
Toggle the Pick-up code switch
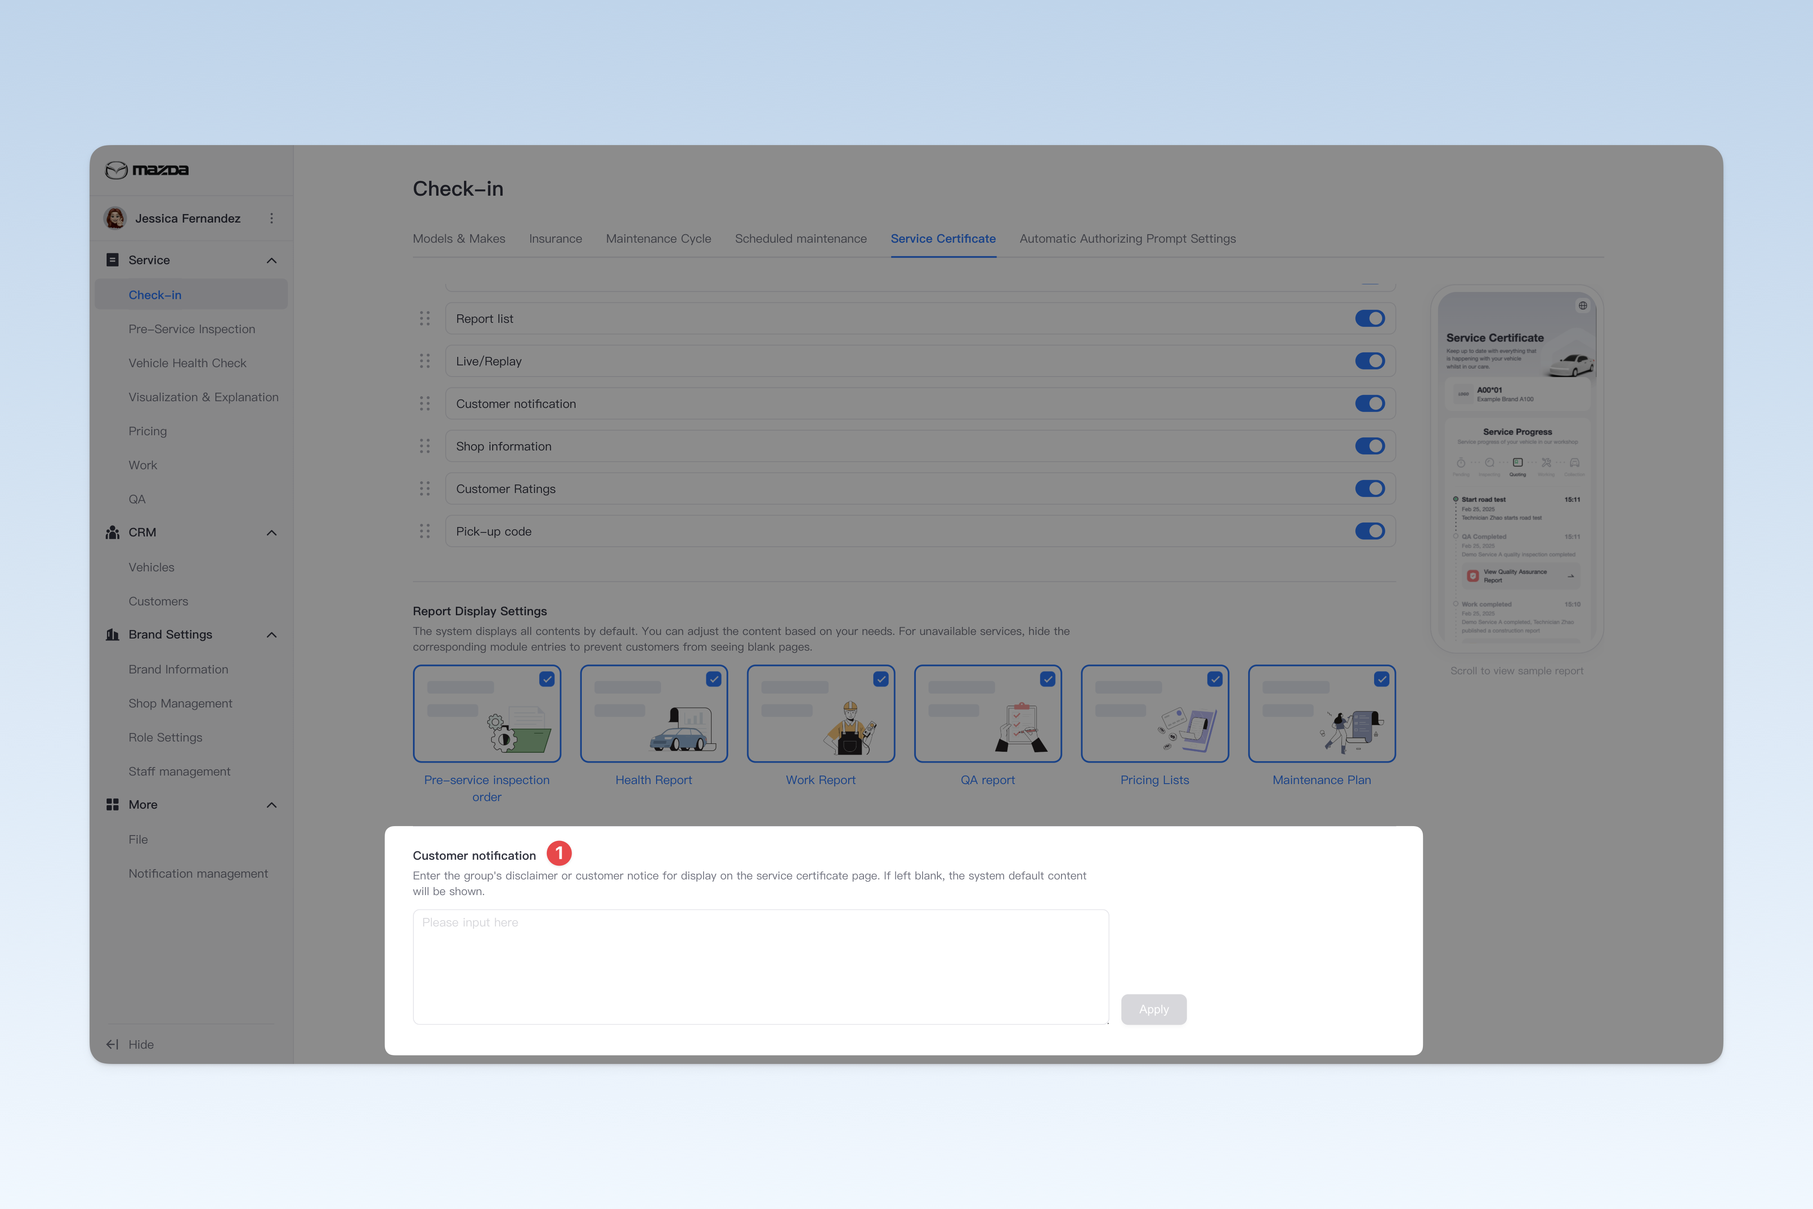(1370, 531)
